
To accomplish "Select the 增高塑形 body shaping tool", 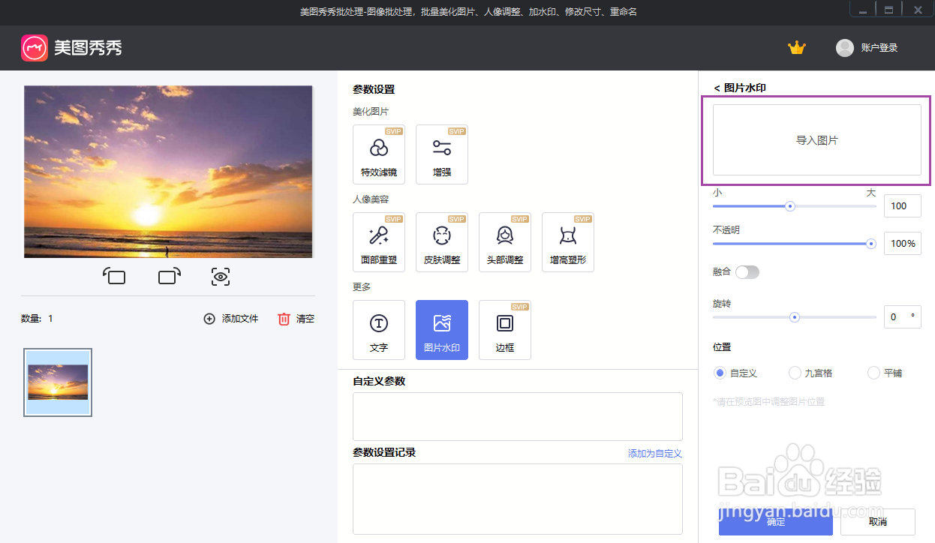I will [x=568, y=242].
